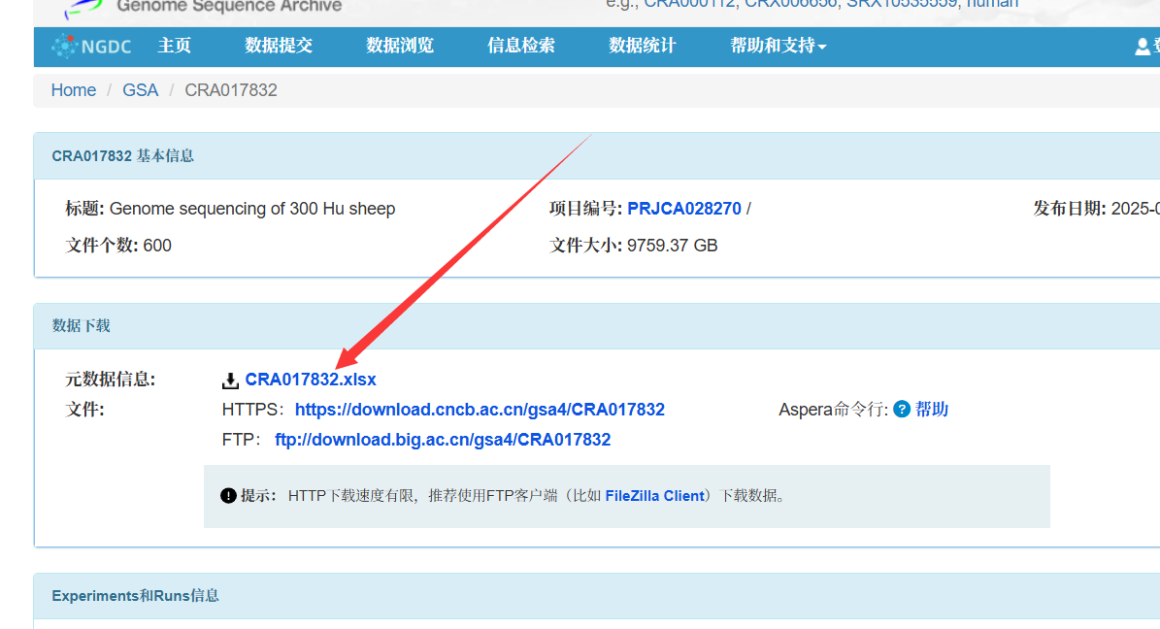Click the 文件大小 9759.37 GB value
1160x629 pixels.
point(673,246)
